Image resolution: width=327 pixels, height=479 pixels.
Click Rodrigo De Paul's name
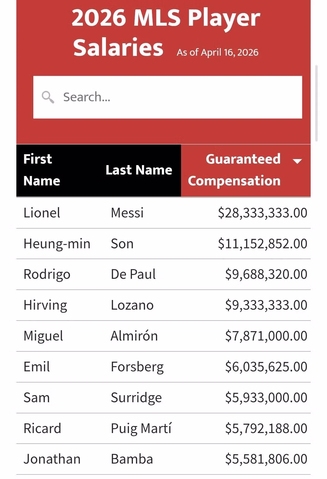[90, 274]
